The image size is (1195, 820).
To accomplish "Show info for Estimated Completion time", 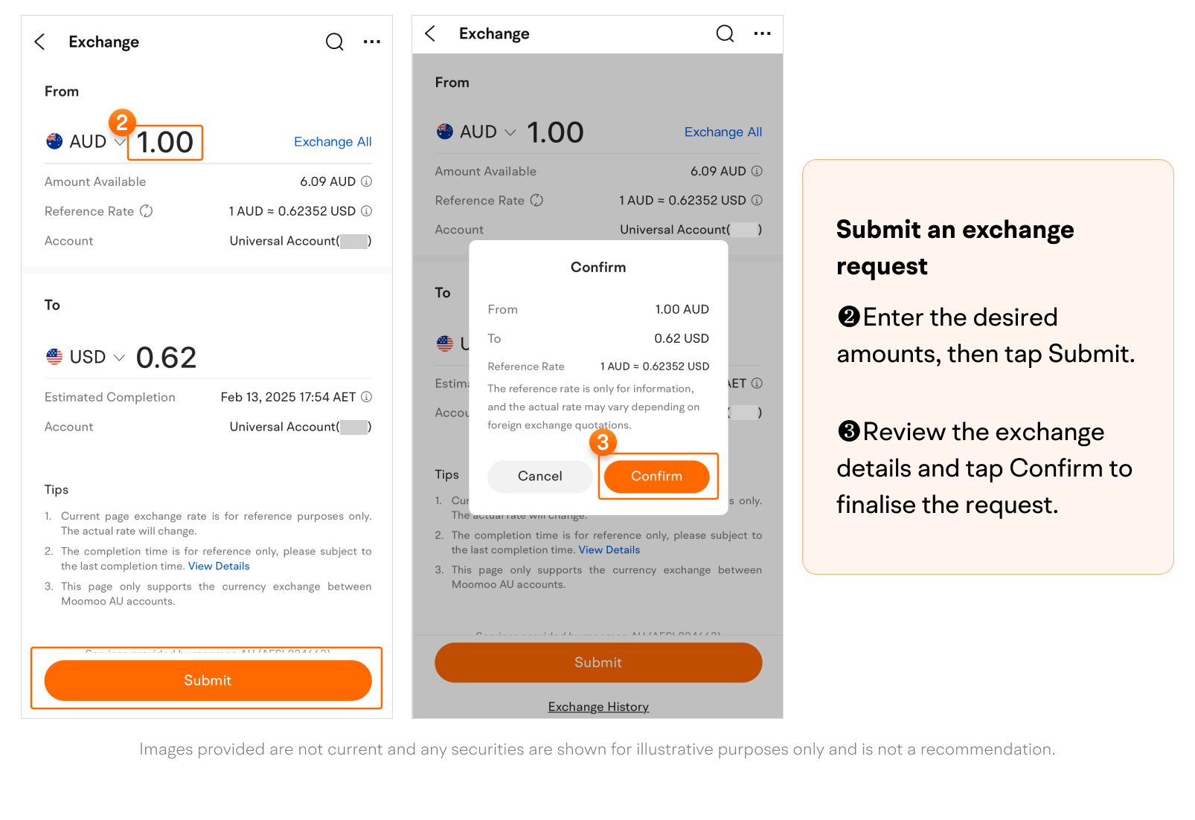I will coord(367,397).
